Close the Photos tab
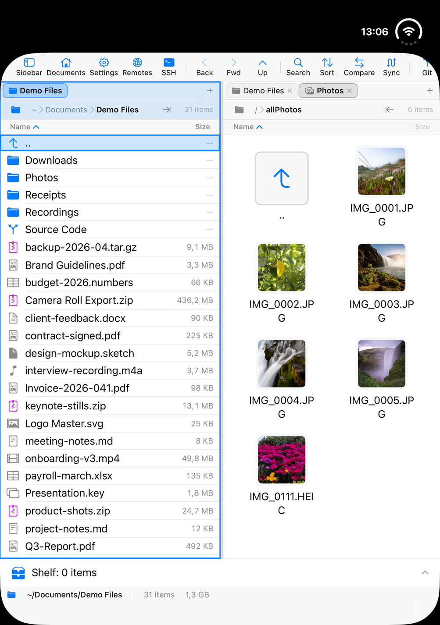This screenshot has width=440, height=625. pos(350,91)
